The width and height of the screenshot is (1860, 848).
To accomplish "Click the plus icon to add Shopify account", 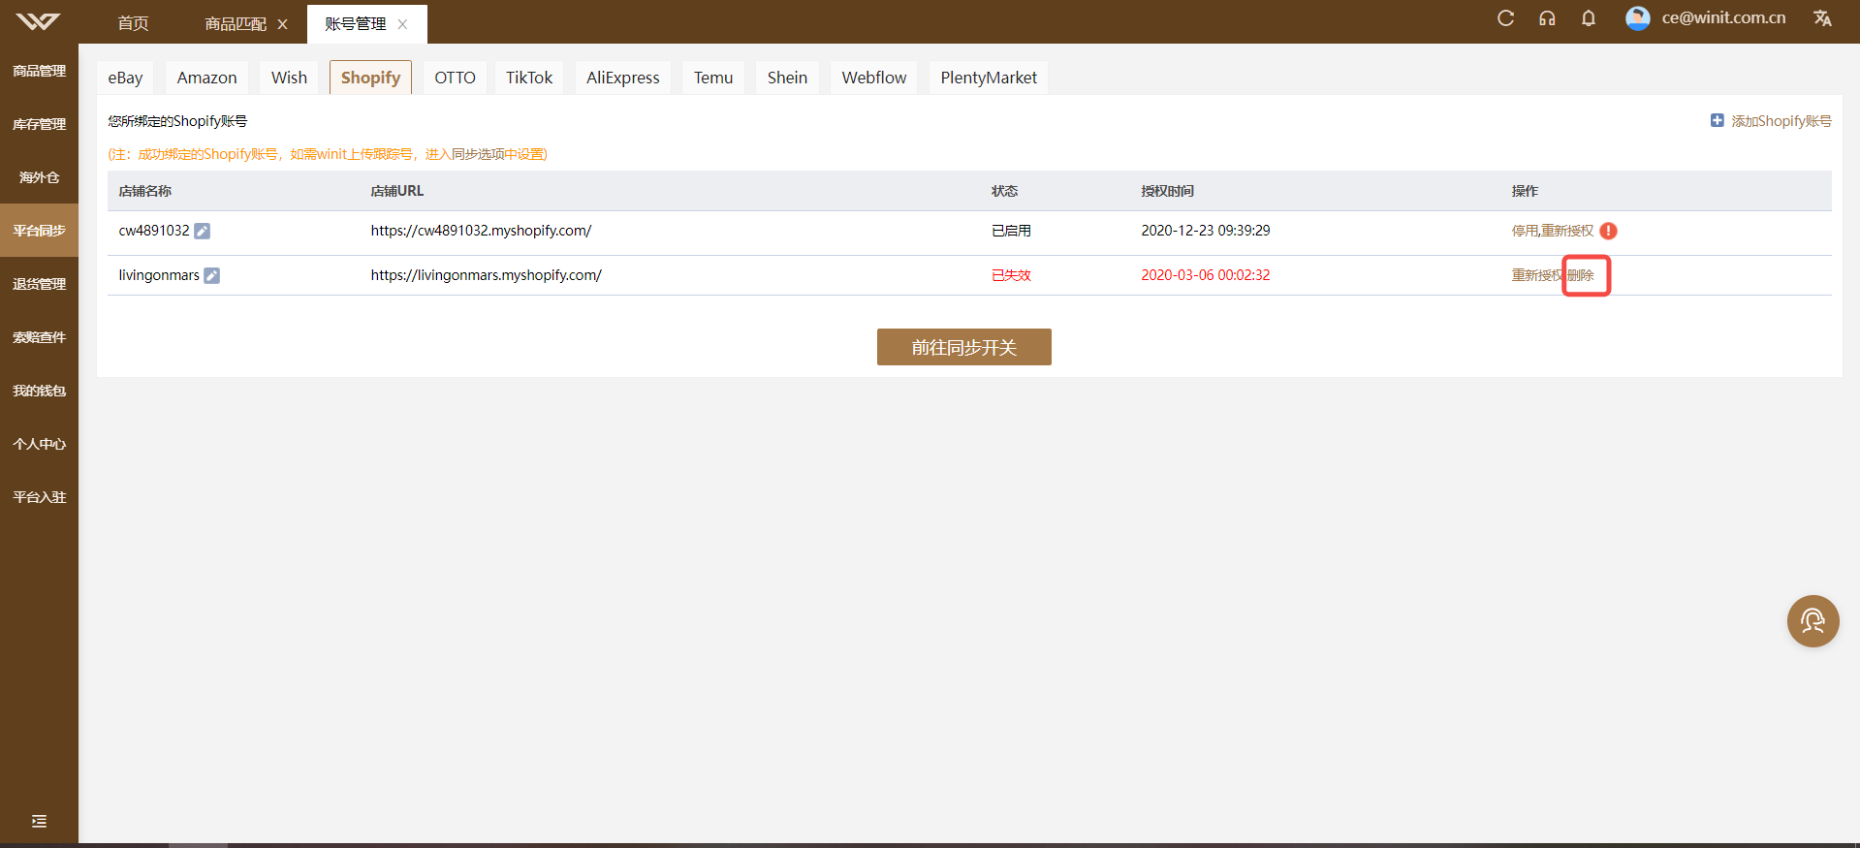I will click(1718, 120).
